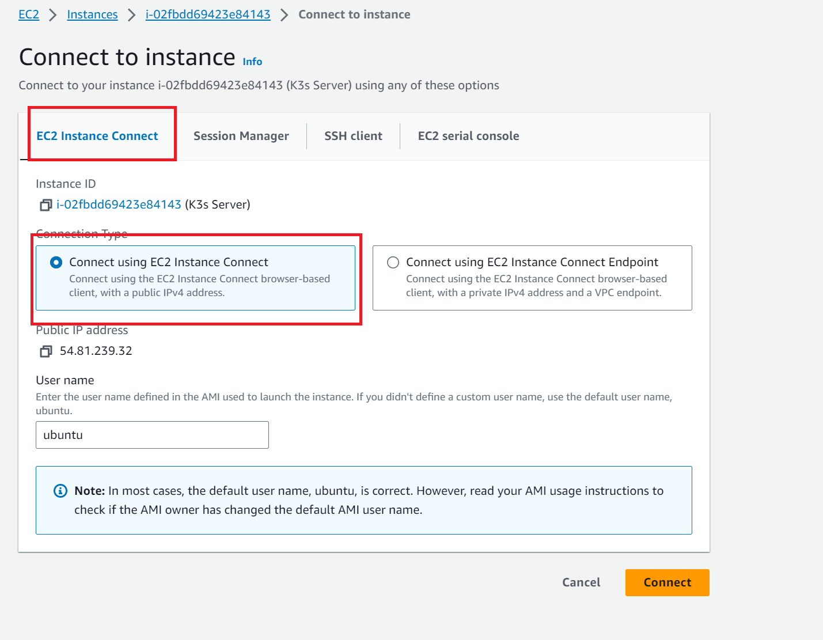Open the Session Manager tab
Image resolution: width=823 pixels, height=640 pixels.
pos(241,136)
